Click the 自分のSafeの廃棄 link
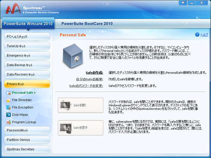Screen dimensions: 211x158 90,79
